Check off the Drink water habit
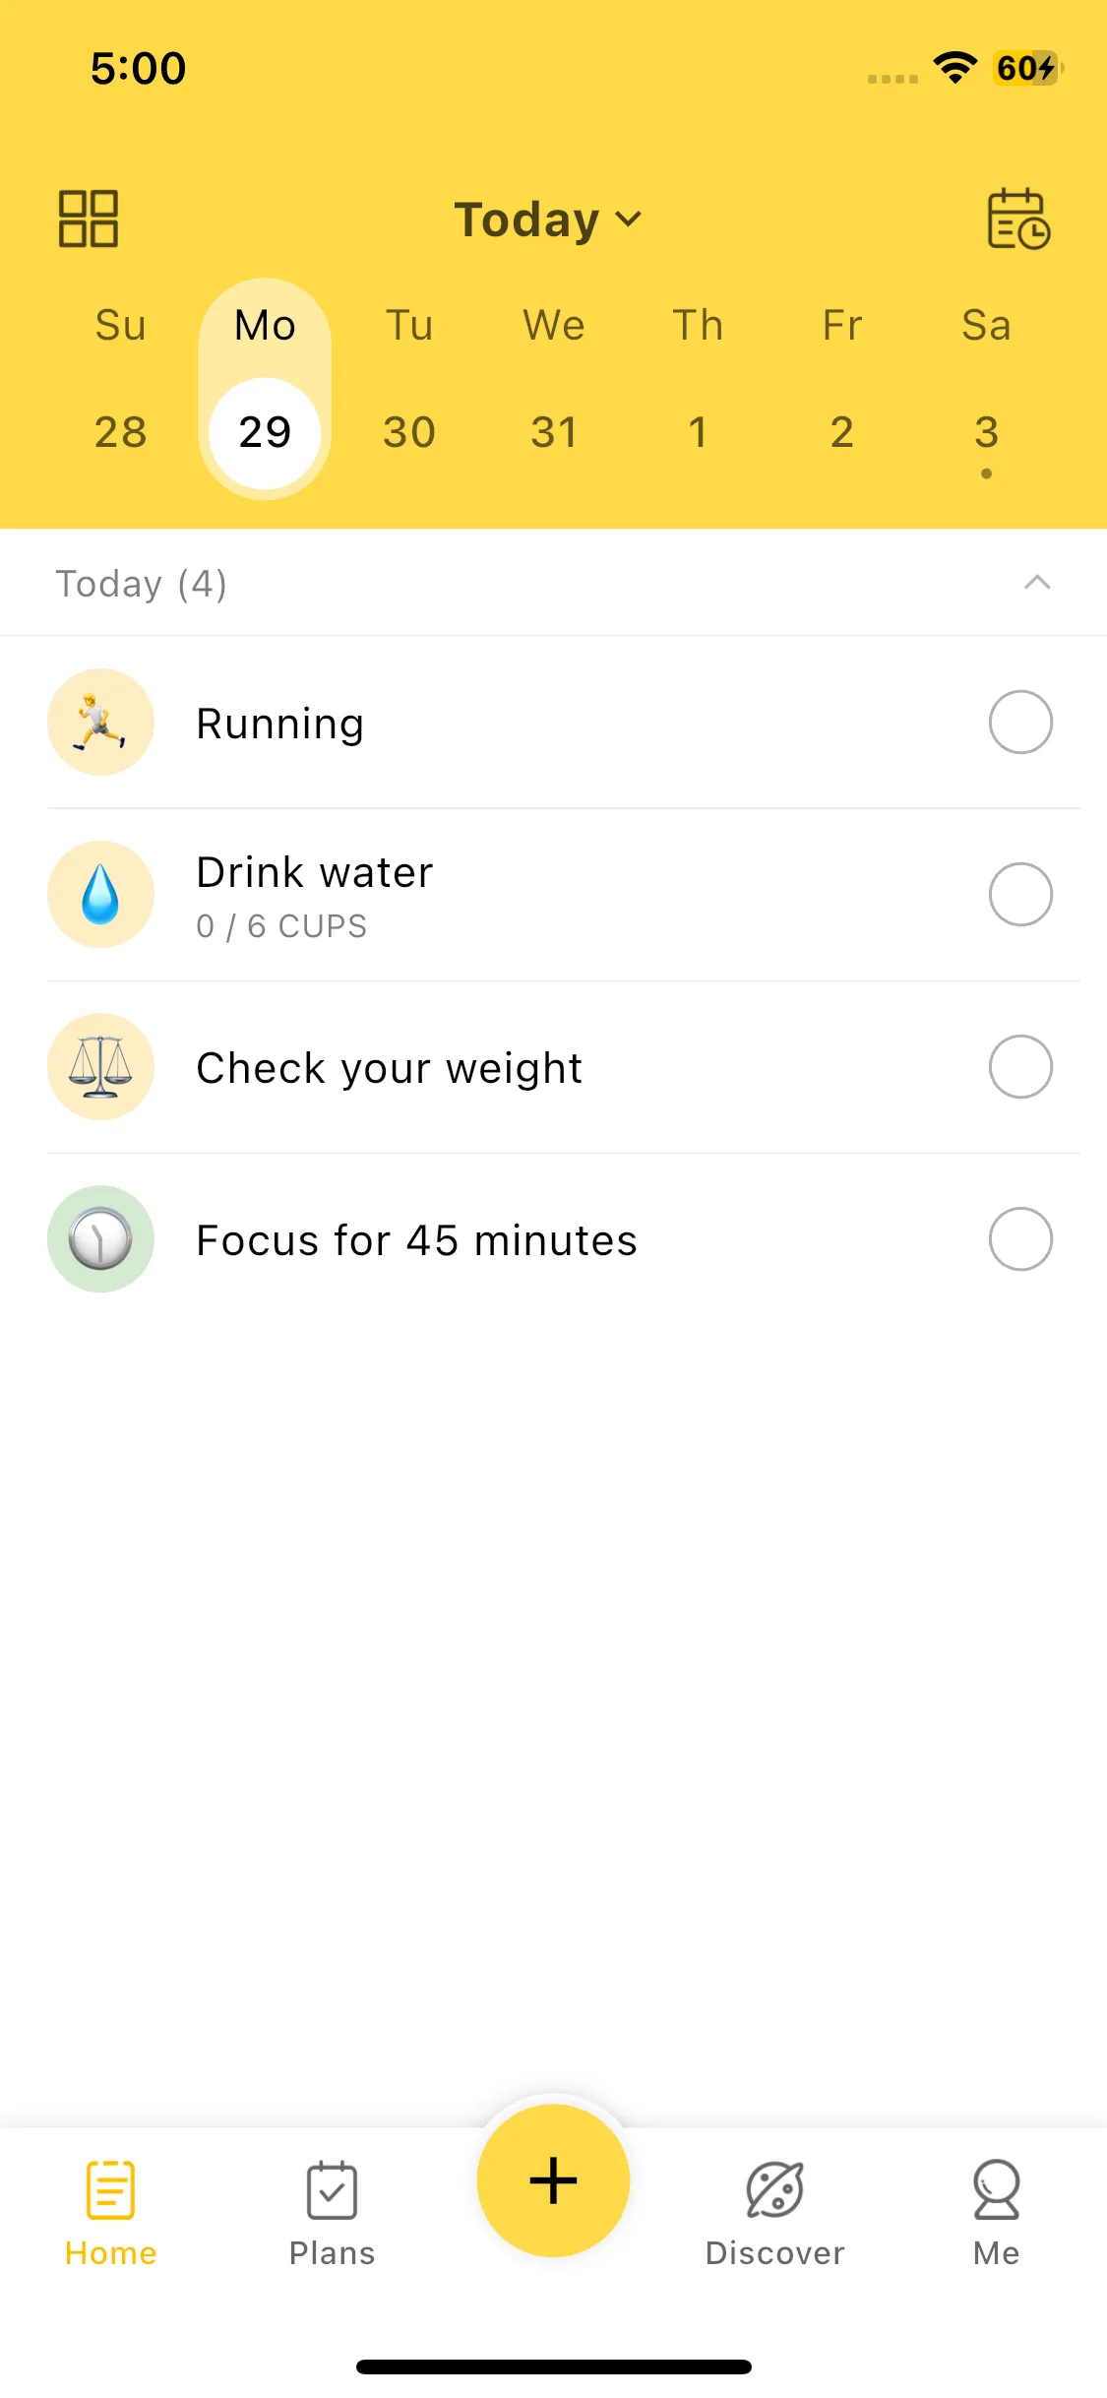 click(1020, 895)
